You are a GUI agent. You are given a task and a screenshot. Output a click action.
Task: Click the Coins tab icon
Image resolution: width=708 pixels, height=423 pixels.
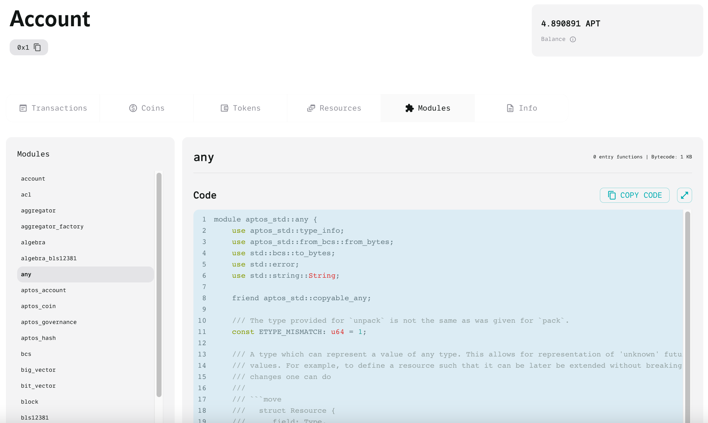(134, 108)
